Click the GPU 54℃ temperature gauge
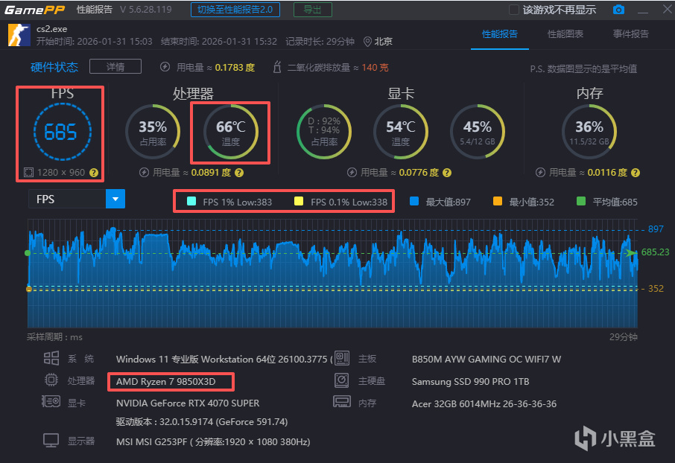 pos(401,132)
